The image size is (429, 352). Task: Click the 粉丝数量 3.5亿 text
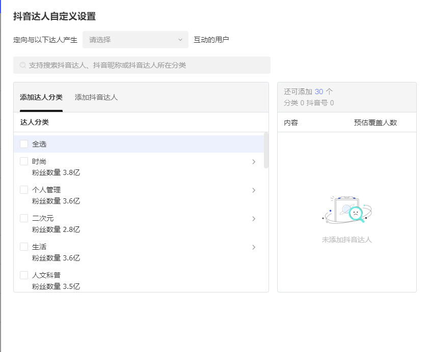tap(56, 286)
